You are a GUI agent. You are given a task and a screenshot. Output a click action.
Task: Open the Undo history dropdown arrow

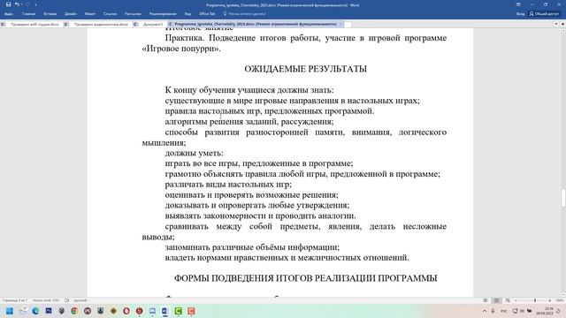point(21,4)
